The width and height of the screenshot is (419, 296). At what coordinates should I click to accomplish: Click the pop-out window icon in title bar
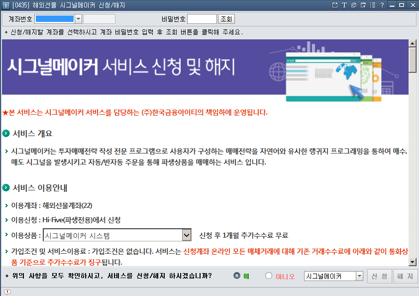(335, 5)
